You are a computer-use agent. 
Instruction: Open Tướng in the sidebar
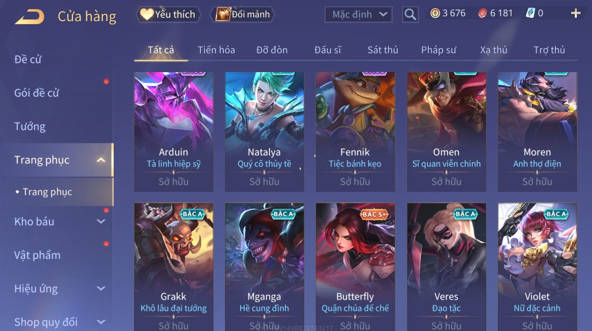pyautogui.click(x=30, y=127)
